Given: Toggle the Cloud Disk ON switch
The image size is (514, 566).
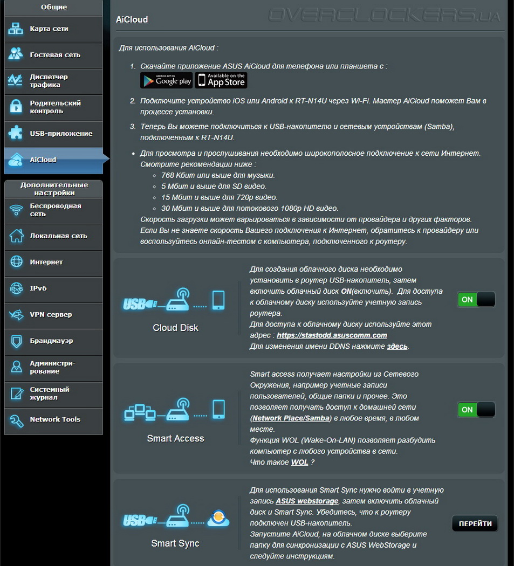Looking at the screenshot, I should tap(476, 300).
